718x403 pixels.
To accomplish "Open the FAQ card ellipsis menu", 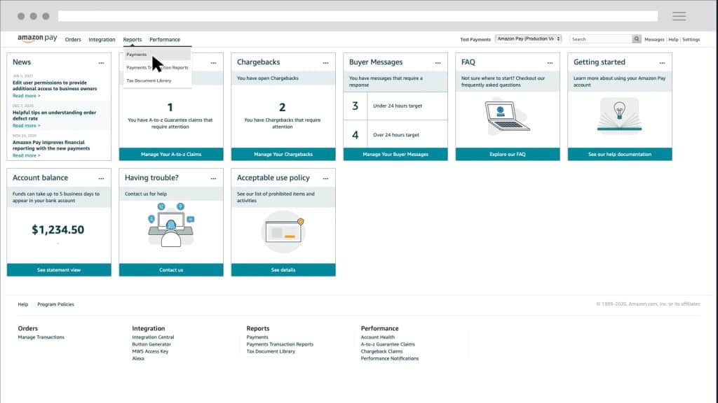I will [550, 63].
